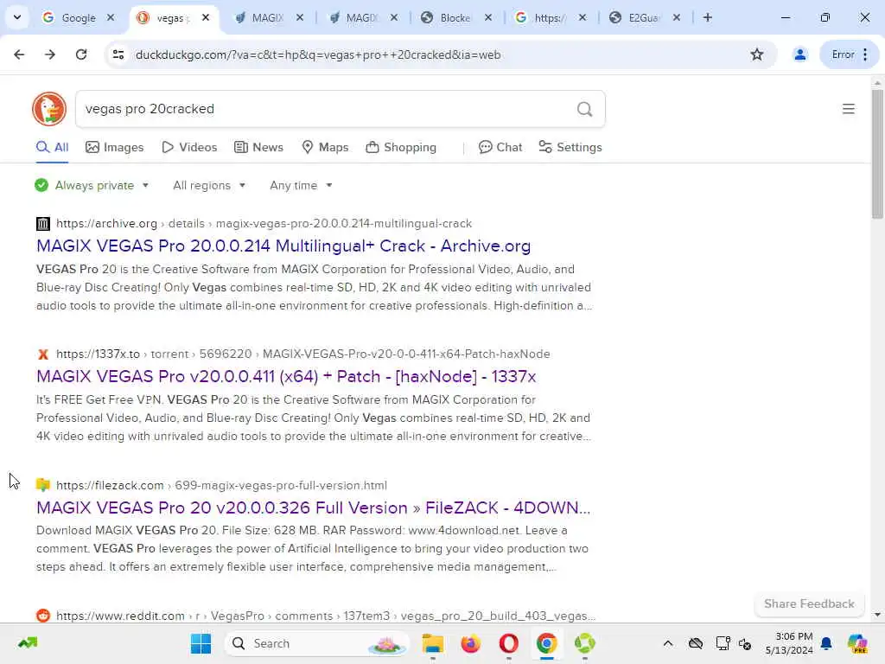Open MAGIX VEGAS Pro v20.0.0.411 1337x result
885x664 pixels.
pos(286,377)
